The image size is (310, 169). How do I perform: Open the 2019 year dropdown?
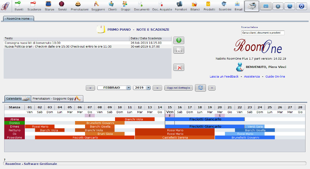click(142, 88)
